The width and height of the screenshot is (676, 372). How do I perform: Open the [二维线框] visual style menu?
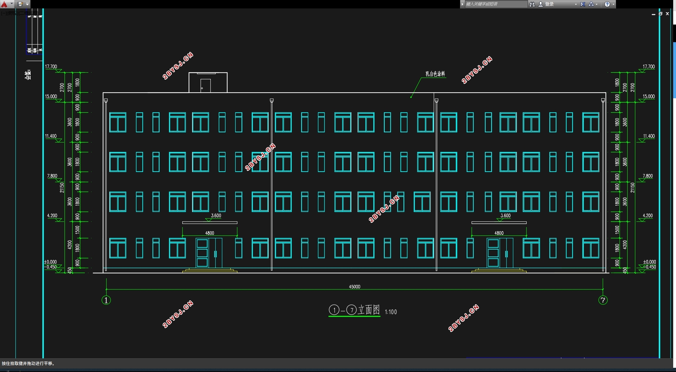coord(29,13)
